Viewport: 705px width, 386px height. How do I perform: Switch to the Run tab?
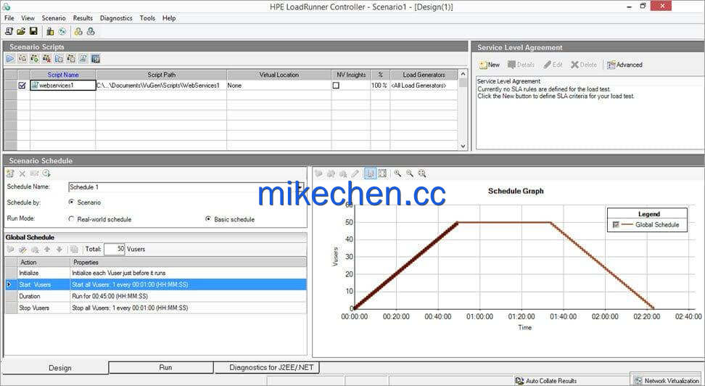click(161, 368)
